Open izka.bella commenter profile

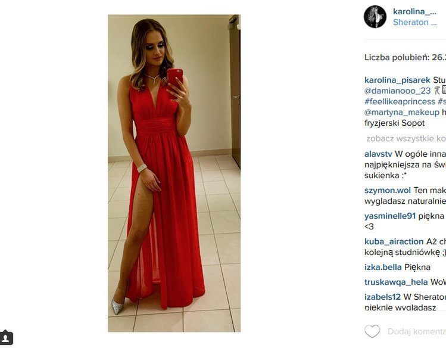click(x=383, y=267)
